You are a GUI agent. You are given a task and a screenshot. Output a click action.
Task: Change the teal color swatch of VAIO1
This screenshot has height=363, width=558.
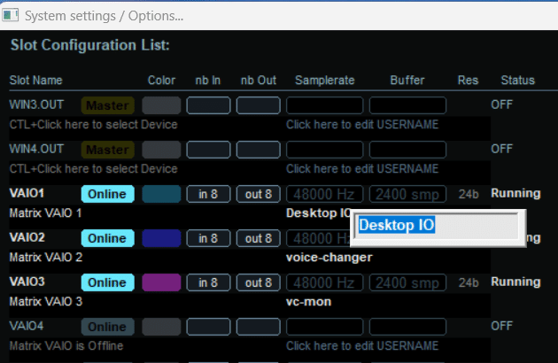(161, 194)
